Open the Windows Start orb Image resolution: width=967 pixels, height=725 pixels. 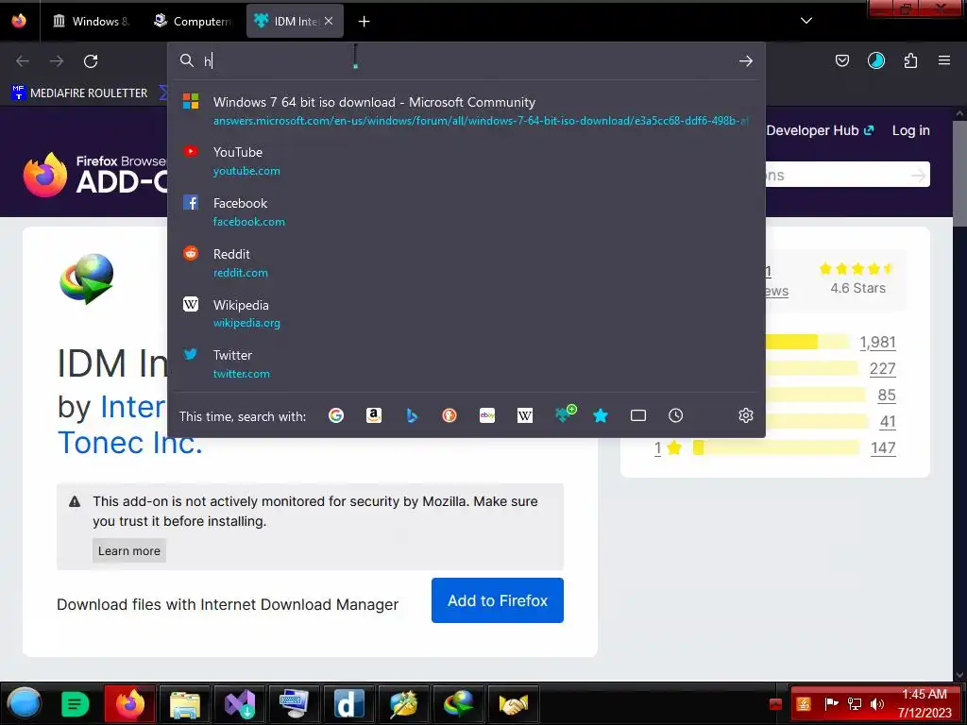(25, 703)
